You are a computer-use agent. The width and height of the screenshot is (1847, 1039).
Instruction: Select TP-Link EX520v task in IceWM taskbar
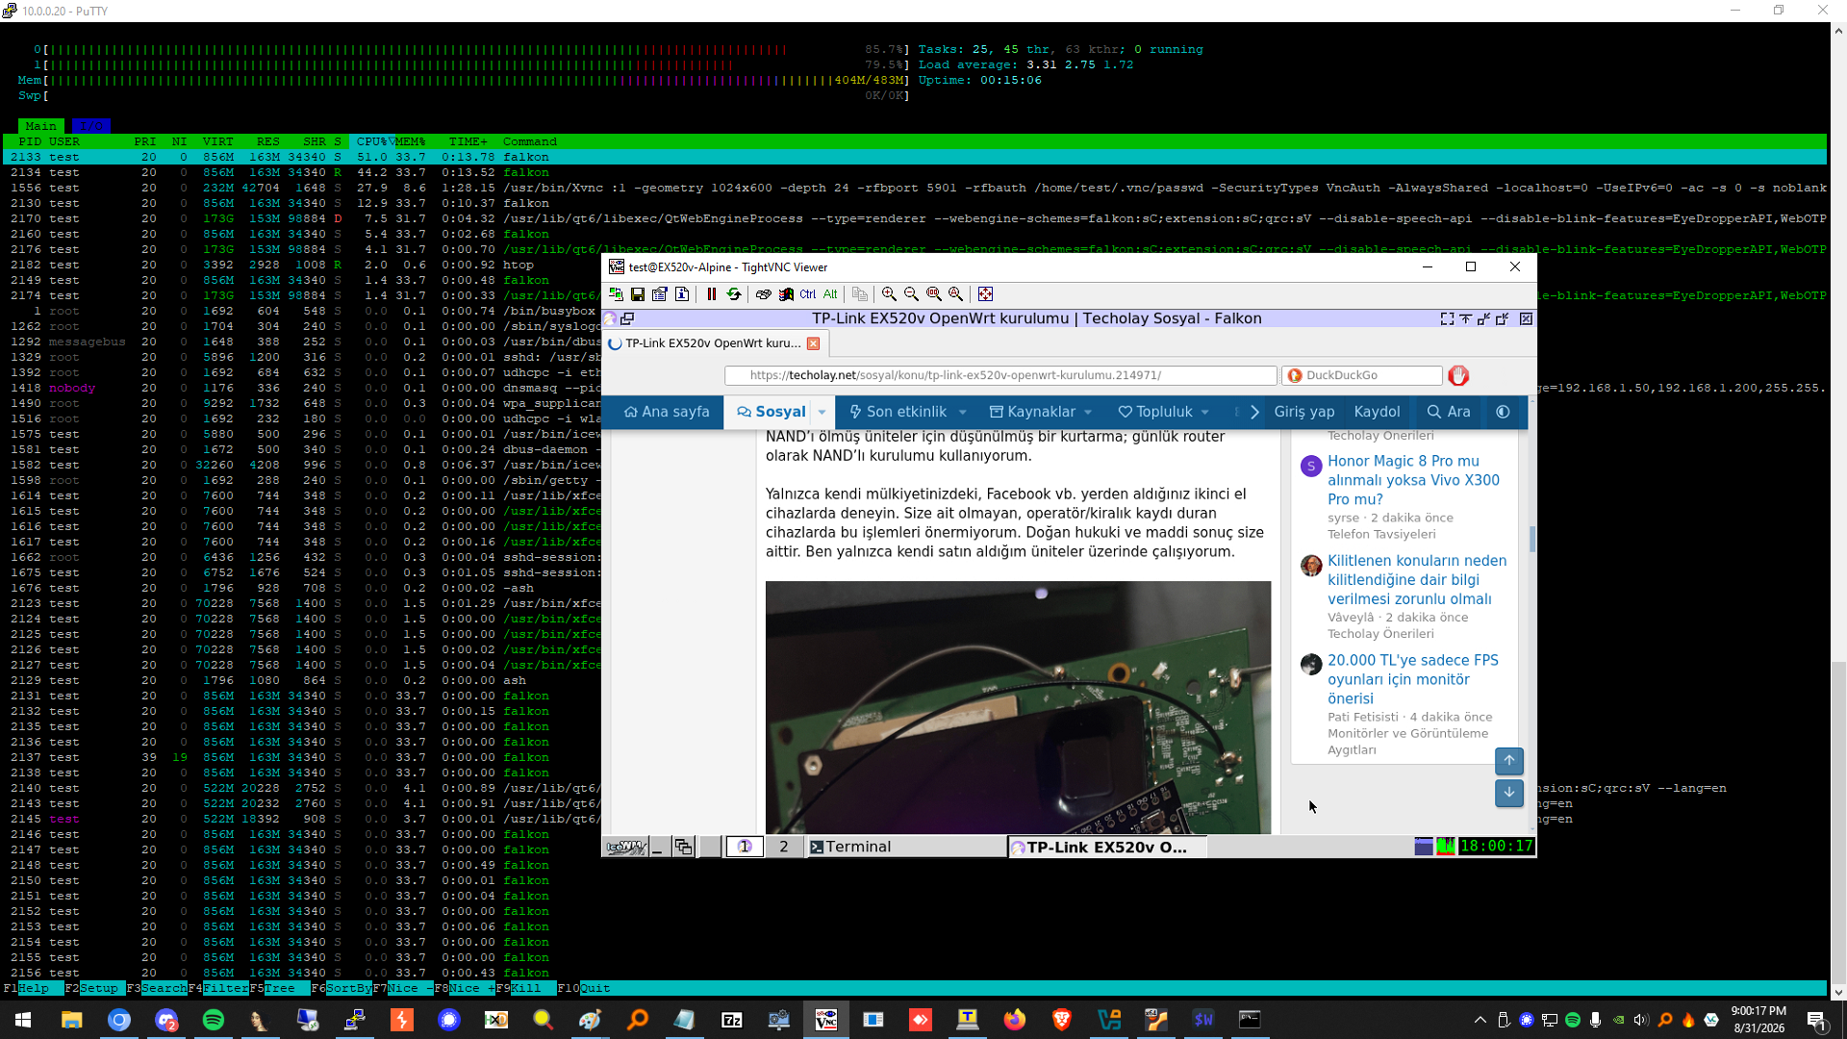tap(1107, 847)
